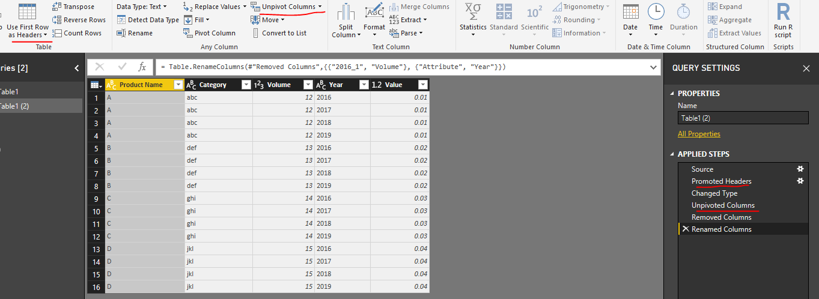Click inside the formula bar text

tap(333, 67)
